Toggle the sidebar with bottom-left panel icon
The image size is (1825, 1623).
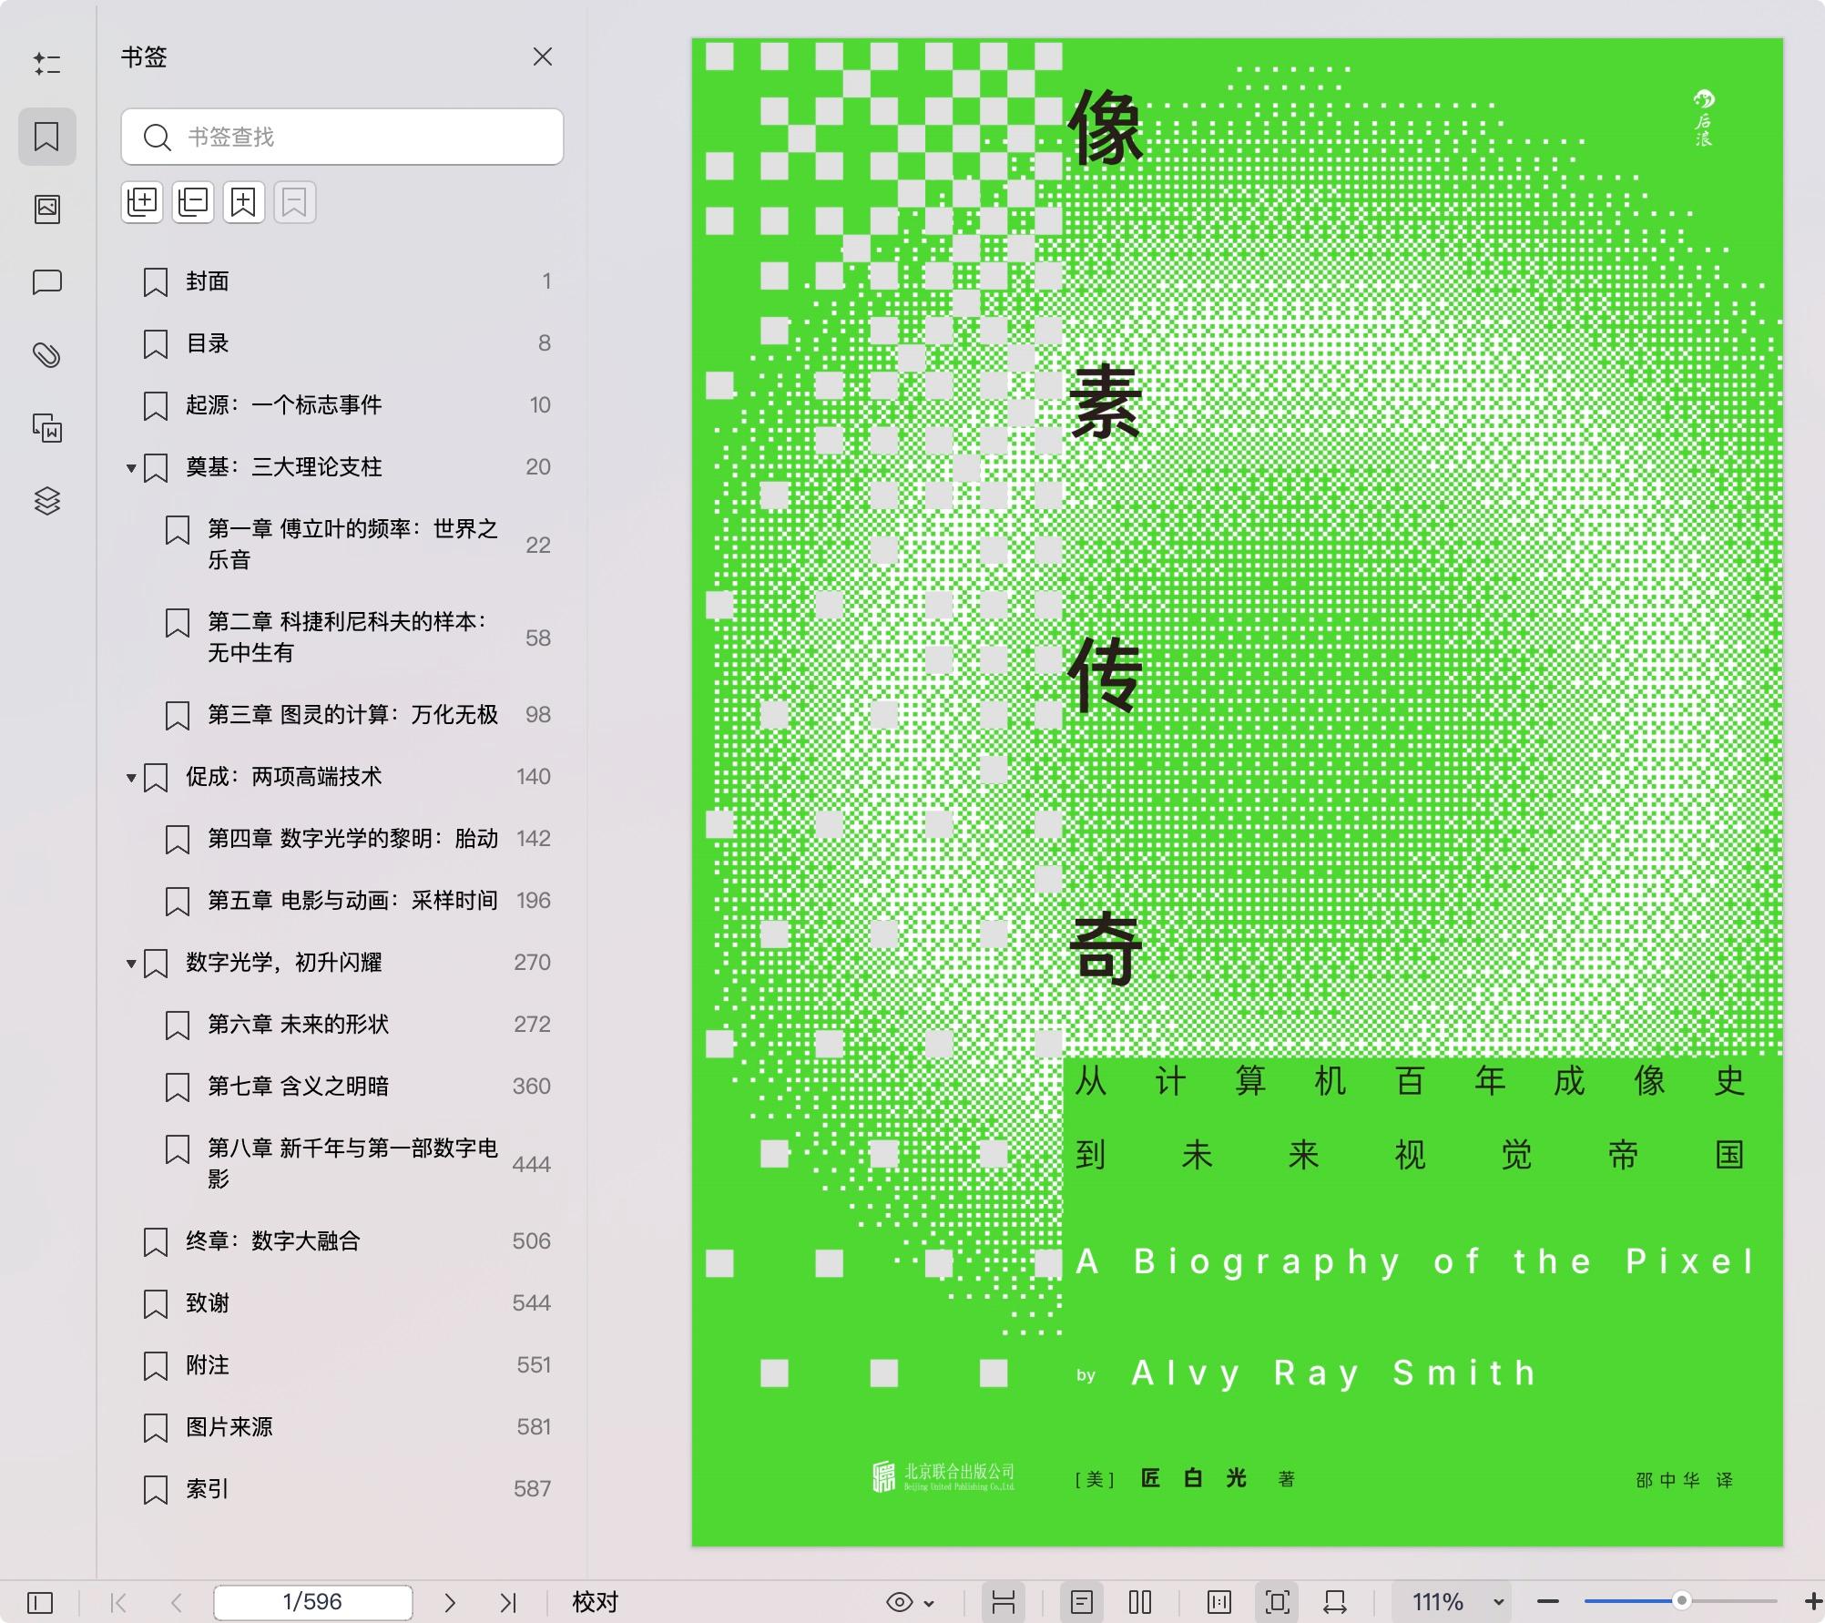(x=38, y=1603)
